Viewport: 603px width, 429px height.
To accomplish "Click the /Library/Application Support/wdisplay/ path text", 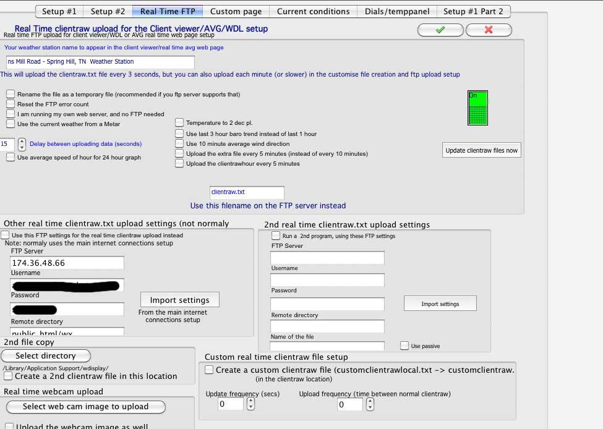I will 56,368.
